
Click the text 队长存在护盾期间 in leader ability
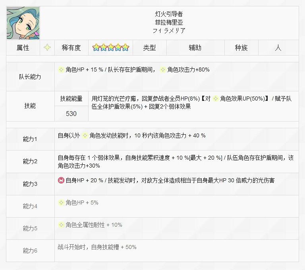coord(130,69)
